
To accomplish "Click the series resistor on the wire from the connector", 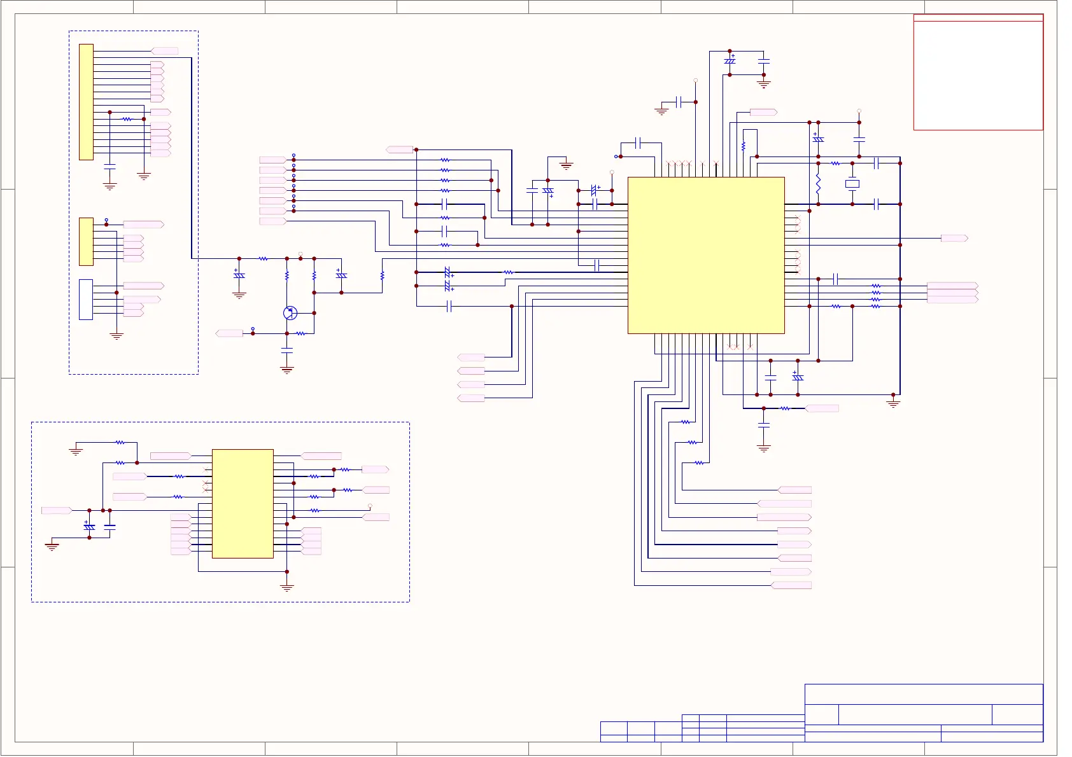I will [x=263, y=258].
